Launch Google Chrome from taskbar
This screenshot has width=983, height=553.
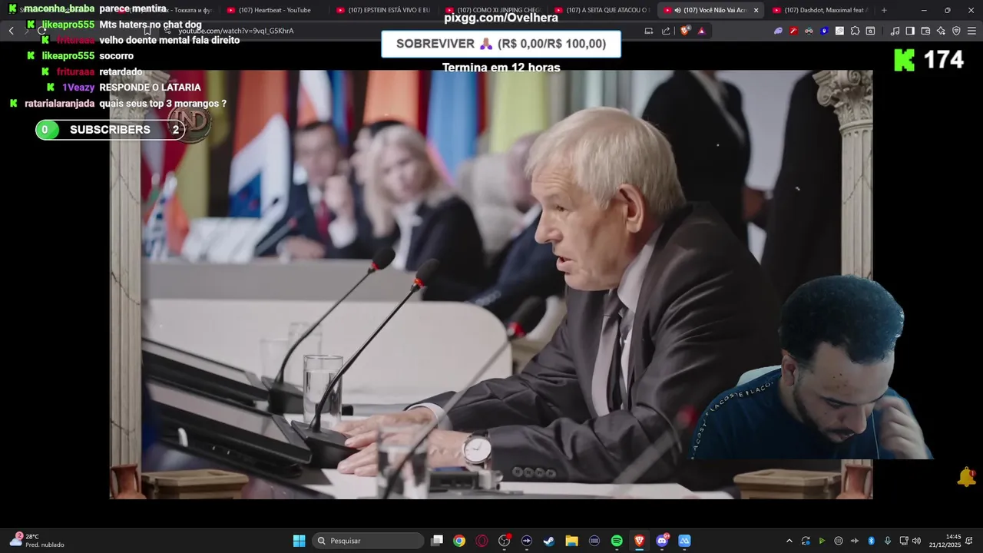[x=459, y=541]
